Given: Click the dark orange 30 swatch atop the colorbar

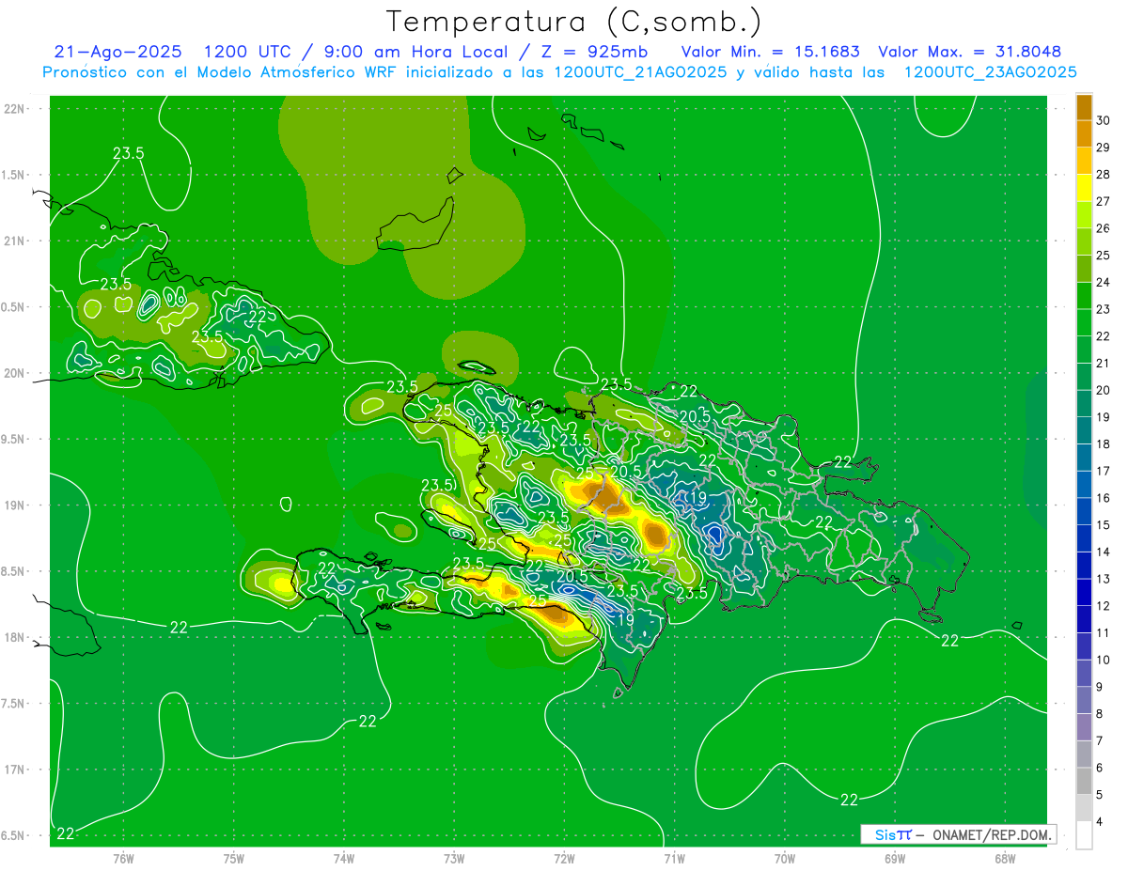Looking at the screenshot, I should point(1085,107).
